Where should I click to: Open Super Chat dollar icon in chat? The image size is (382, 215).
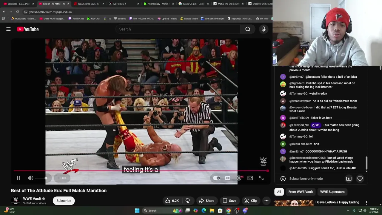[349, 179]
